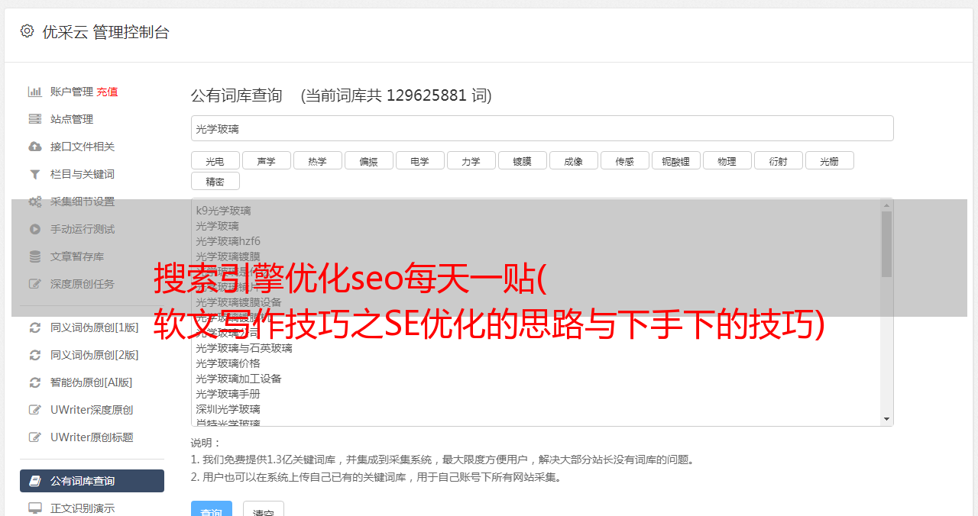Select 光学玻璃加工设备 in the results list
Image resolution: width=978 pixels, height=516 pixels.
238,379
